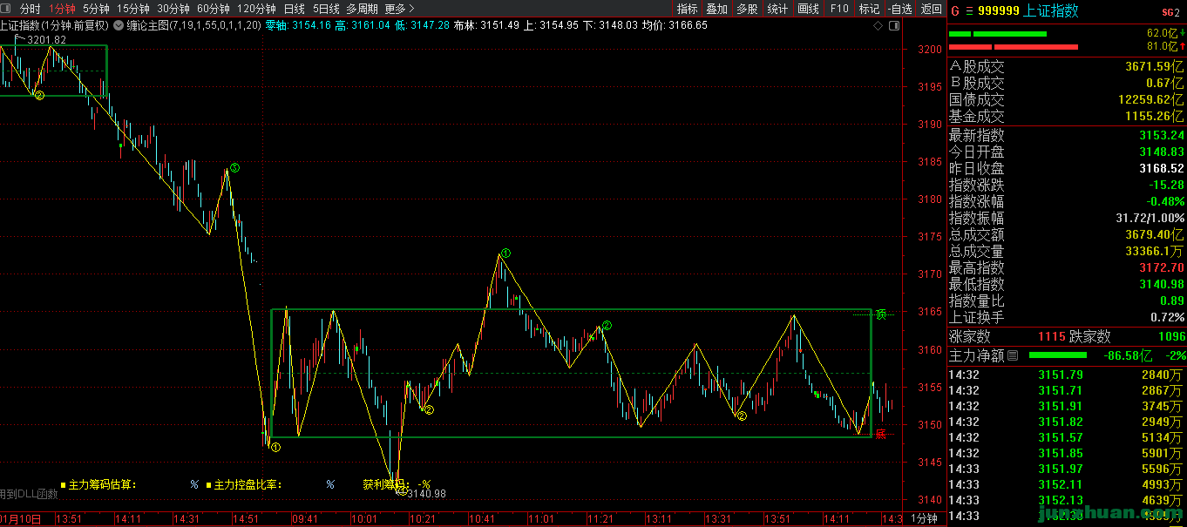
Task: Click the tick row priced 3151.79
Action: tap(1067, 375)
